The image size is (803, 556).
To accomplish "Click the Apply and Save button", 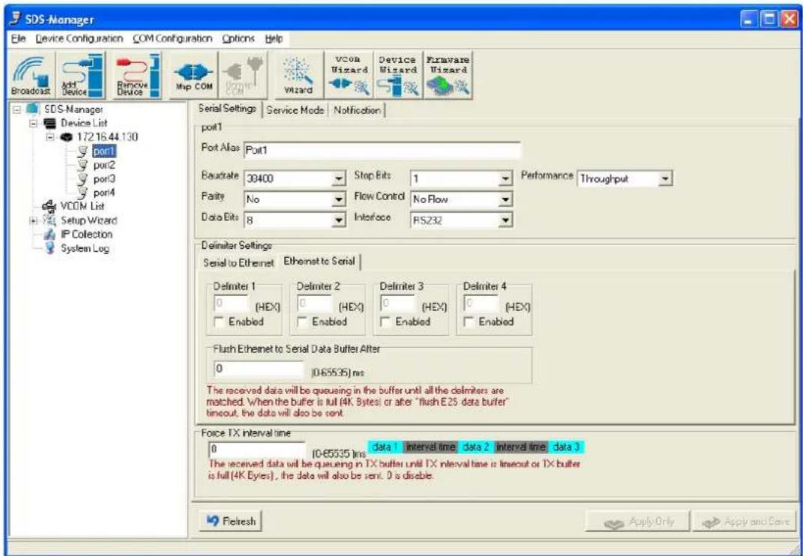I will pos(744,522).
